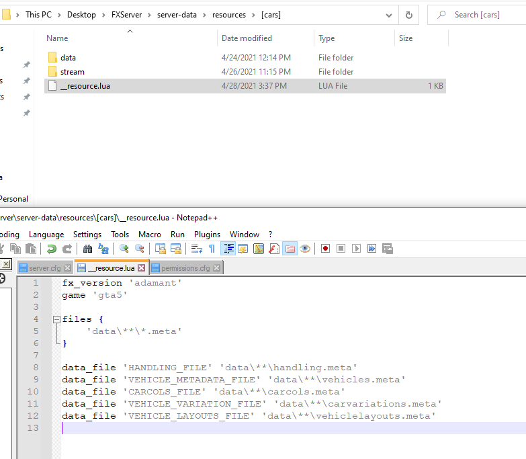526x459 pixels.
Task: Start macro recording with the red dot
Action: [x=325, y=249]
